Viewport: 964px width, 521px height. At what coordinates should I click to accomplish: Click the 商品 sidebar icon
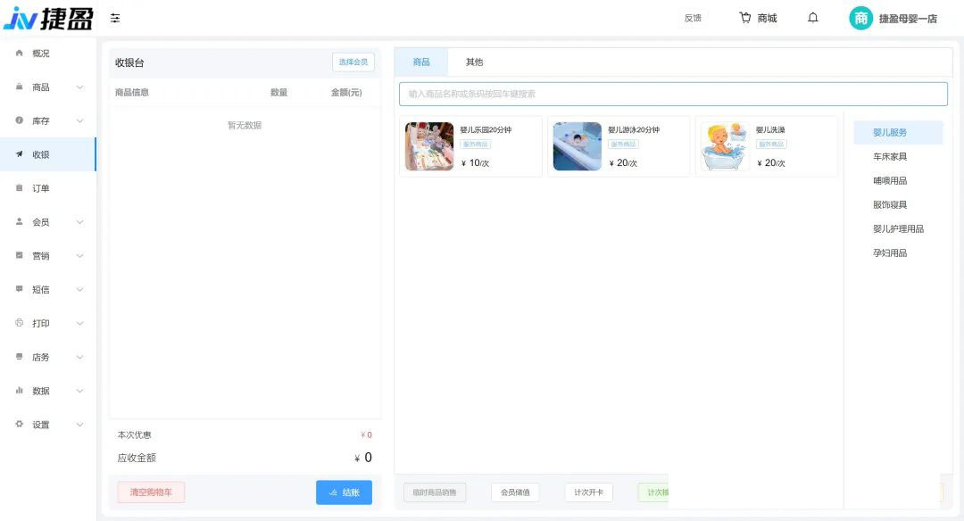pyautogui.click(x=19, y=87)
